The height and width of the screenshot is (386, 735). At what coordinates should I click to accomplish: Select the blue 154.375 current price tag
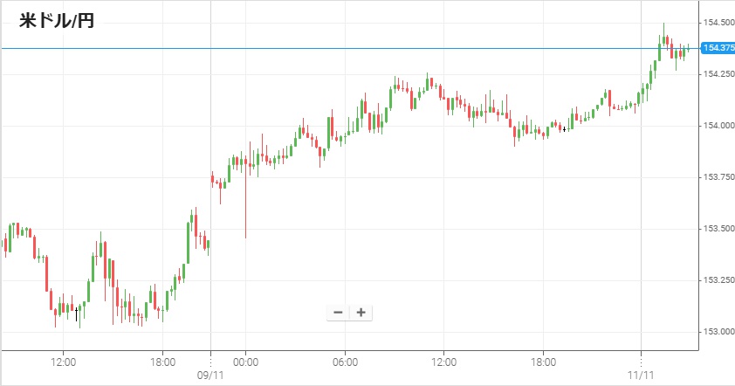716,48
